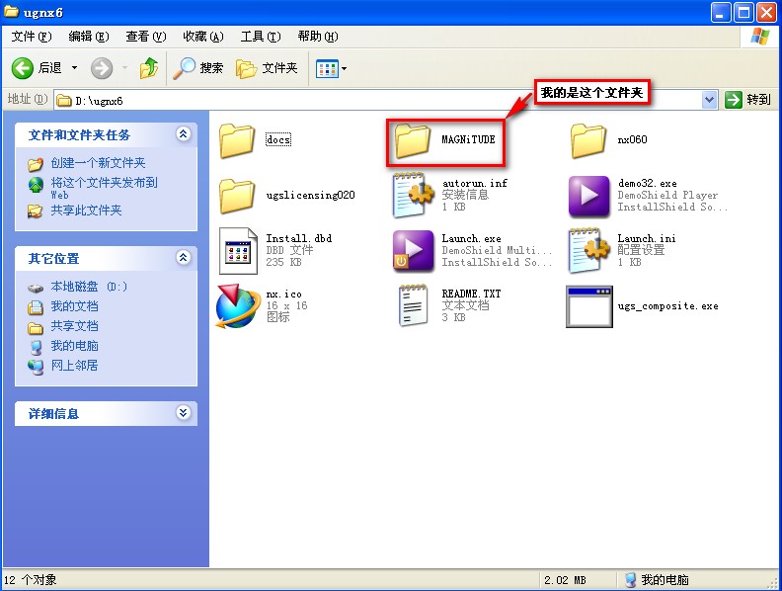The width and height of the screenshot is (782, 591).
Task: Click the README.TXT file name text
Action: [471, 294]
